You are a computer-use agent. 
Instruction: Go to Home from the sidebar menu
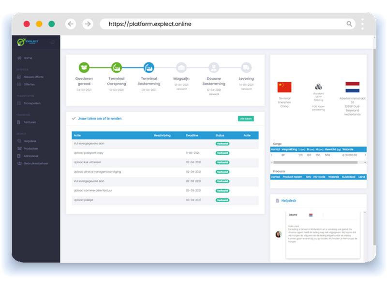click(20, 58)
